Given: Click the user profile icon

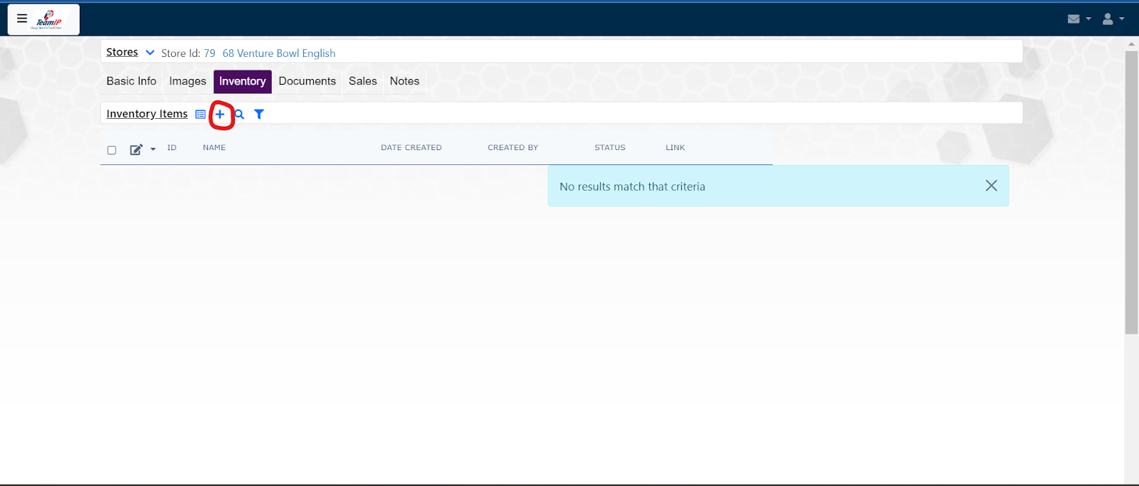Looking at the screenshot, I should [x=1108, y=19].
